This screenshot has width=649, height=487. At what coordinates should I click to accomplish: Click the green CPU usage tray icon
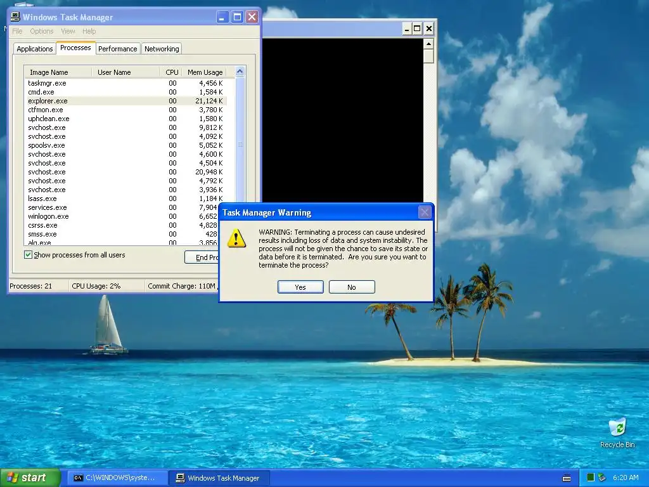pyautogui.click(x=591, y=477)
